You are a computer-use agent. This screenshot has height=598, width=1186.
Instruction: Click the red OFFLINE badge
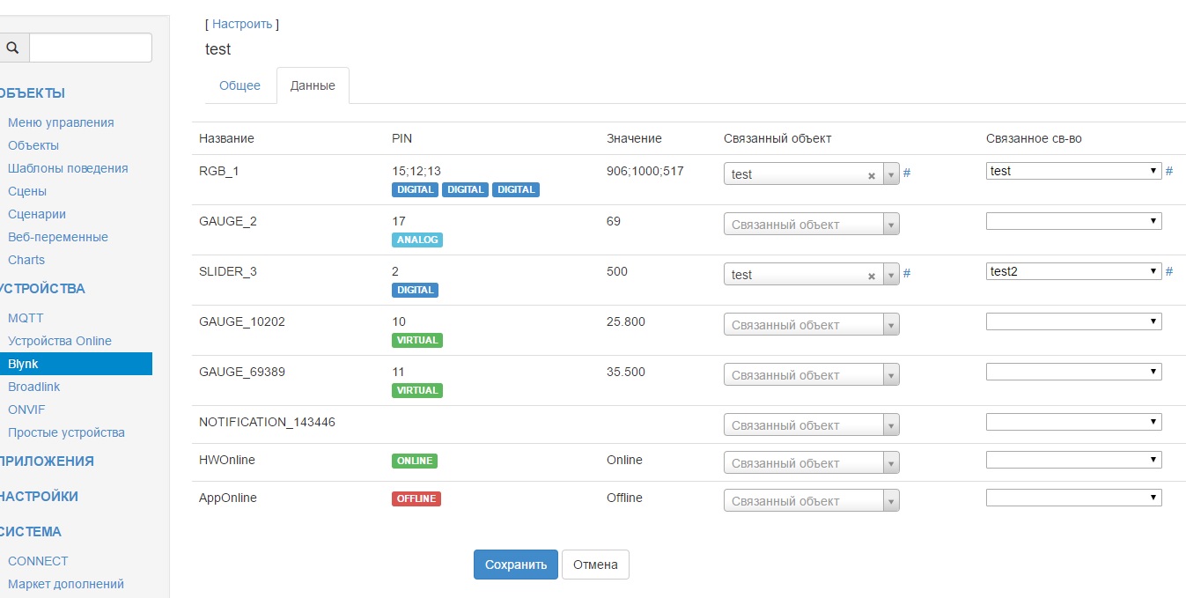[416, 498]
